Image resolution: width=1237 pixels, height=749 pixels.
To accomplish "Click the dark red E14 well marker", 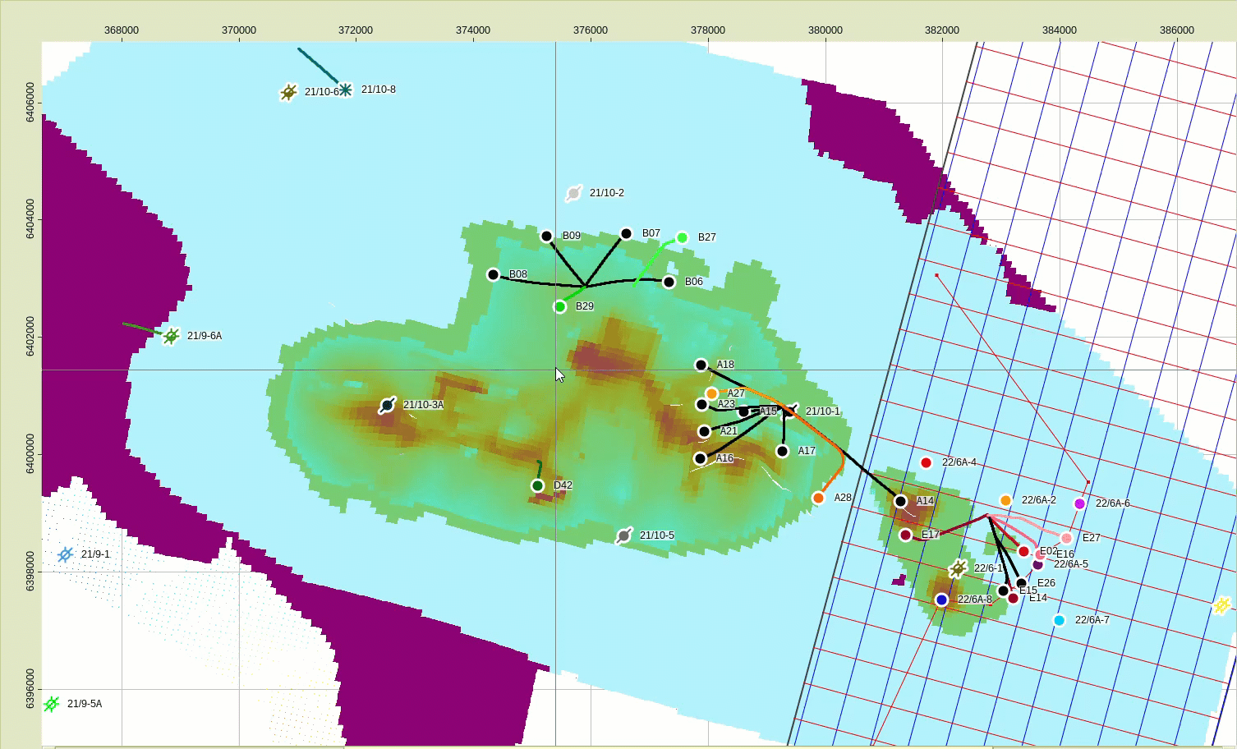I will click(1013, 599).
